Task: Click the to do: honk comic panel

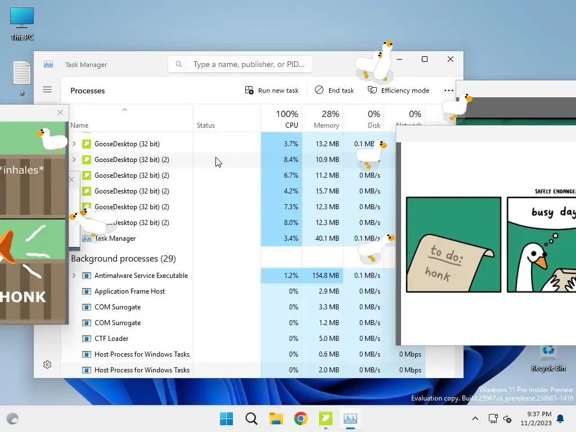Action: coord(454,245)
